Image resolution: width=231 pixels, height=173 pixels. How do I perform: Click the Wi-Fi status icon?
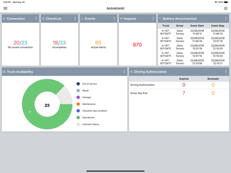tap(216, 2)
